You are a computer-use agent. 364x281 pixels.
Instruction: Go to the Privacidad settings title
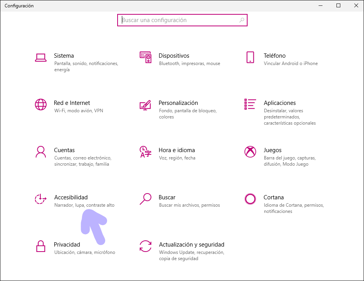click(67, 245)
